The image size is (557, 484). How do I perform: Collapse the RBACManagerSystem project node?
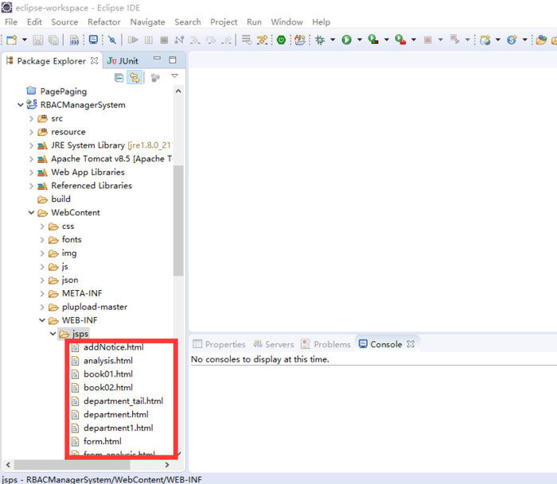pyautogui.click(x=21, y=105)
